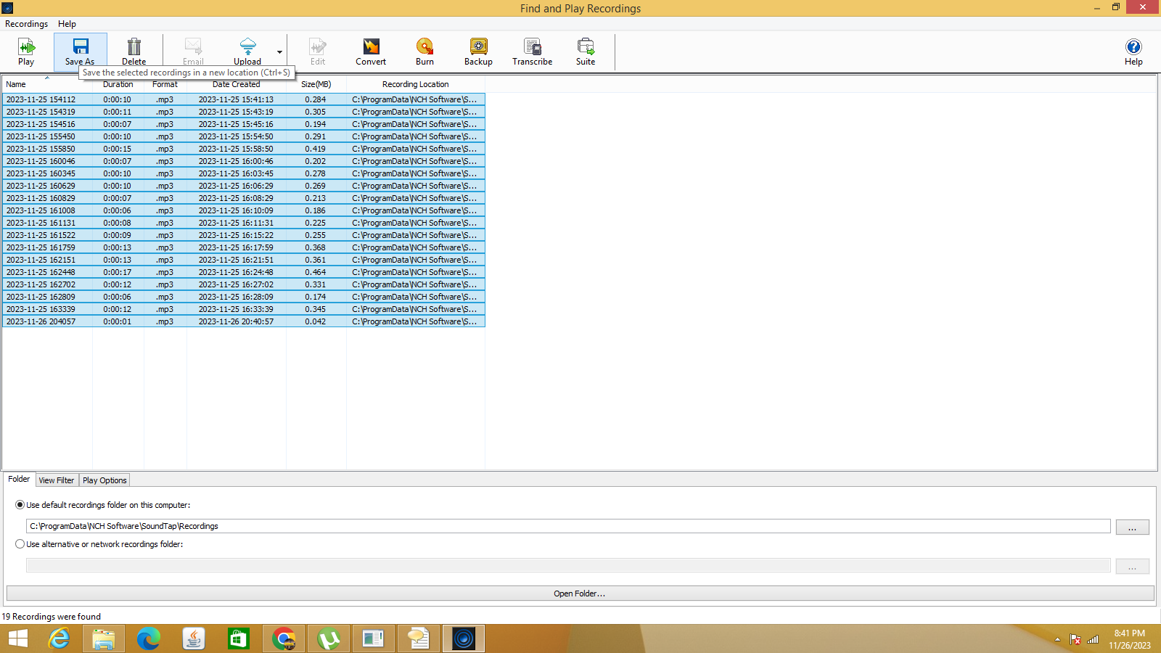Click the Open Folder button
The width and height of the screenshot is (1161, 653).
[x=578, y=593]
